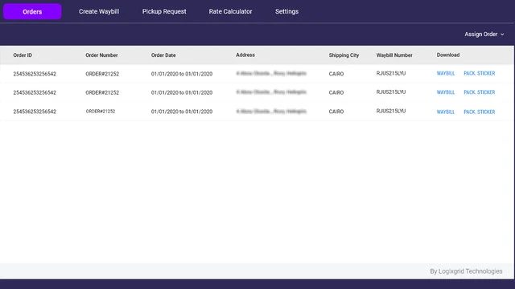515x289 pixels.
Task: Switch to Create Waybill tab
Action: [x=99, y=11]
